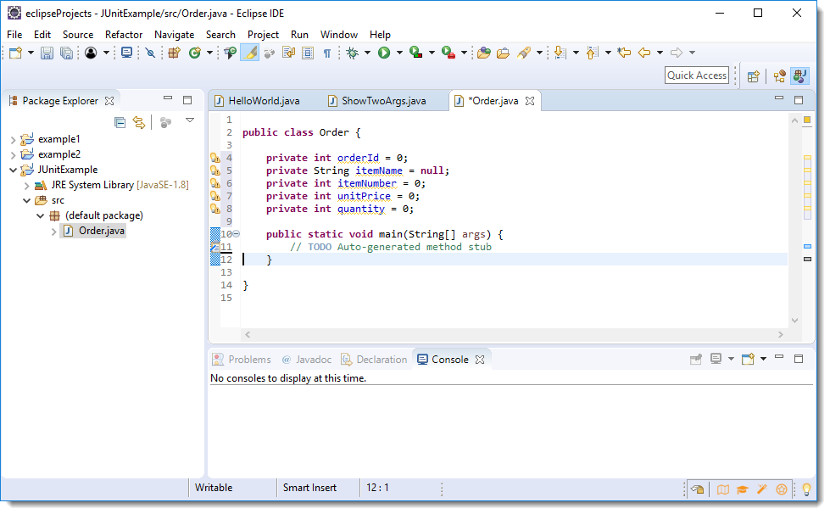Screen dimensions: 830x514
Task: Click the green Run button icon
Action: pos(384,53)
